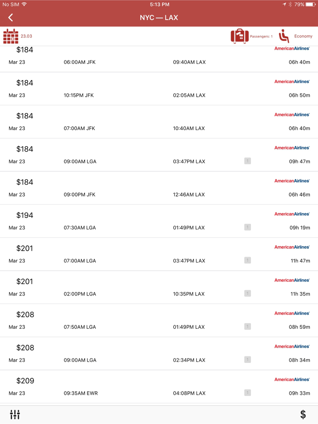The image size is (318, 424).
Task: Change the Economy cabin class
Action: 303,36
